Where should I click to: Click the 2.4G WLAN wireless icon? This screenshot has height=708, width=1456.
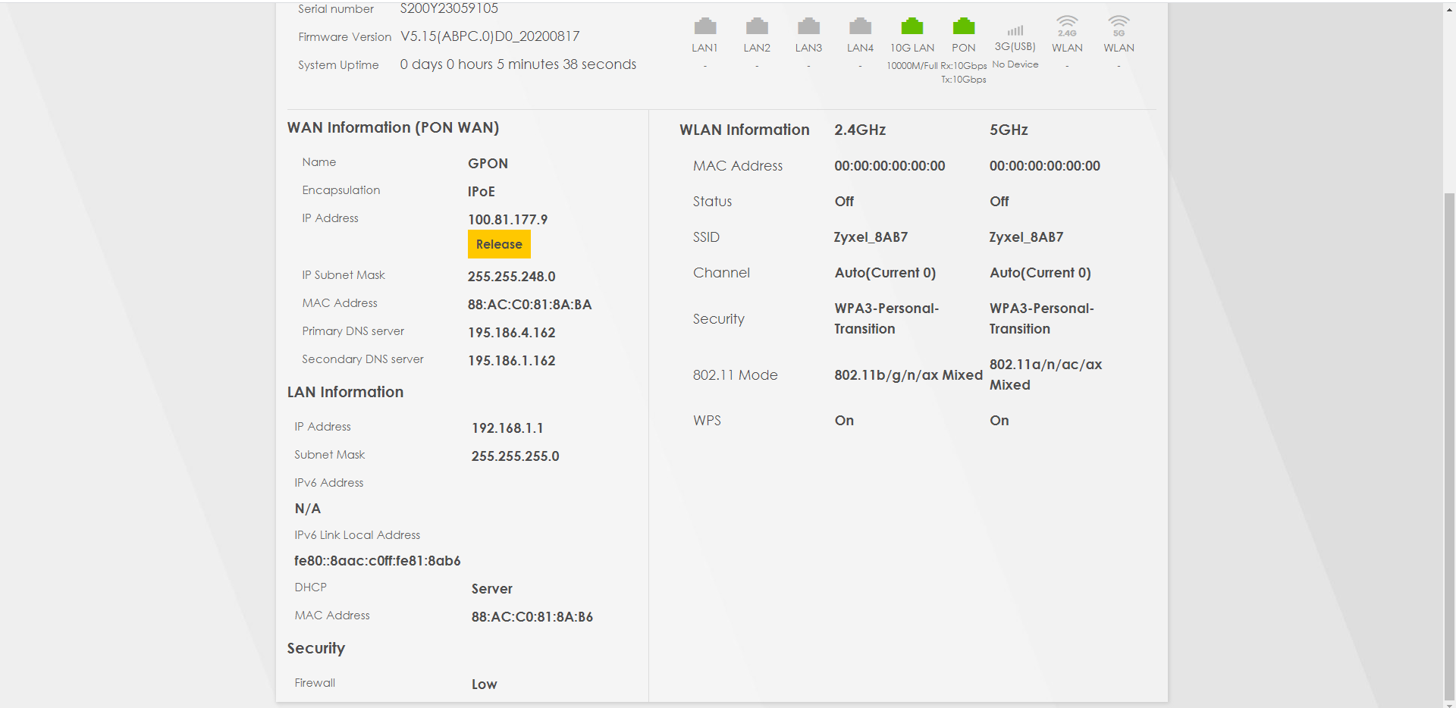pos(1067,27)
